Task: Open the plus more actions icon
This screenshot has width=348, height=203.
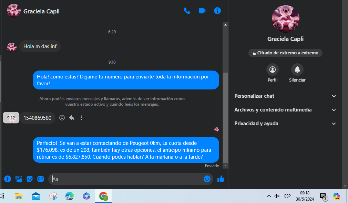Action: click(x=8, y=179)
